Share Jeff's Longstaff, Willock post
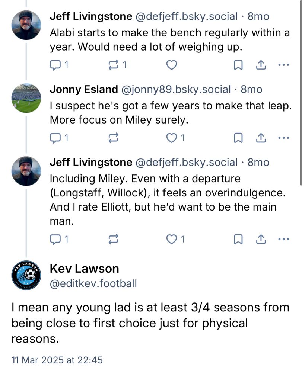 pos(261,240)
